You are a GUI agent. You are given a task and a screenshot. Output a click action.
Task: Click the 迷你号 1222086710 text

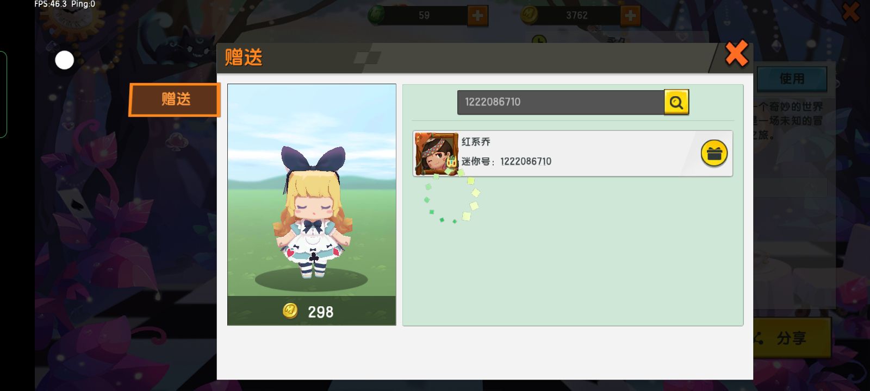(x=506, y=161)
